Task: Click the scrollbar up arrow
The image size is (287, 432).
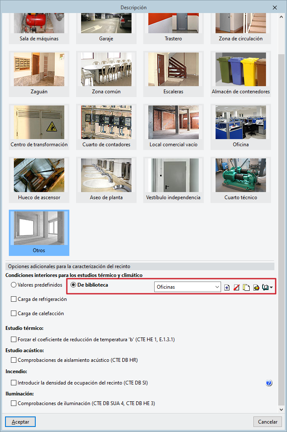Action: click(x=281, y=17)
